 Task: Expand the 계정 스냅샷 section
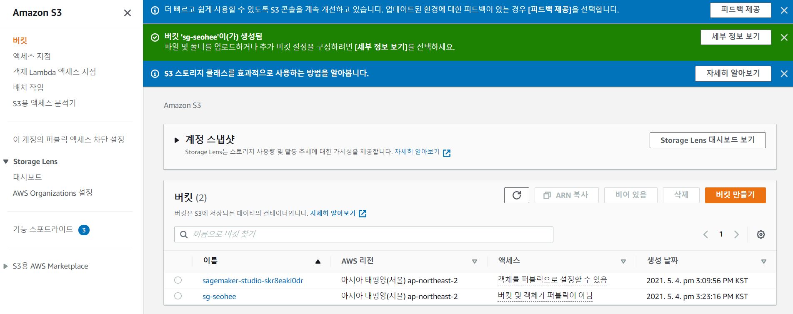point(177,140)
